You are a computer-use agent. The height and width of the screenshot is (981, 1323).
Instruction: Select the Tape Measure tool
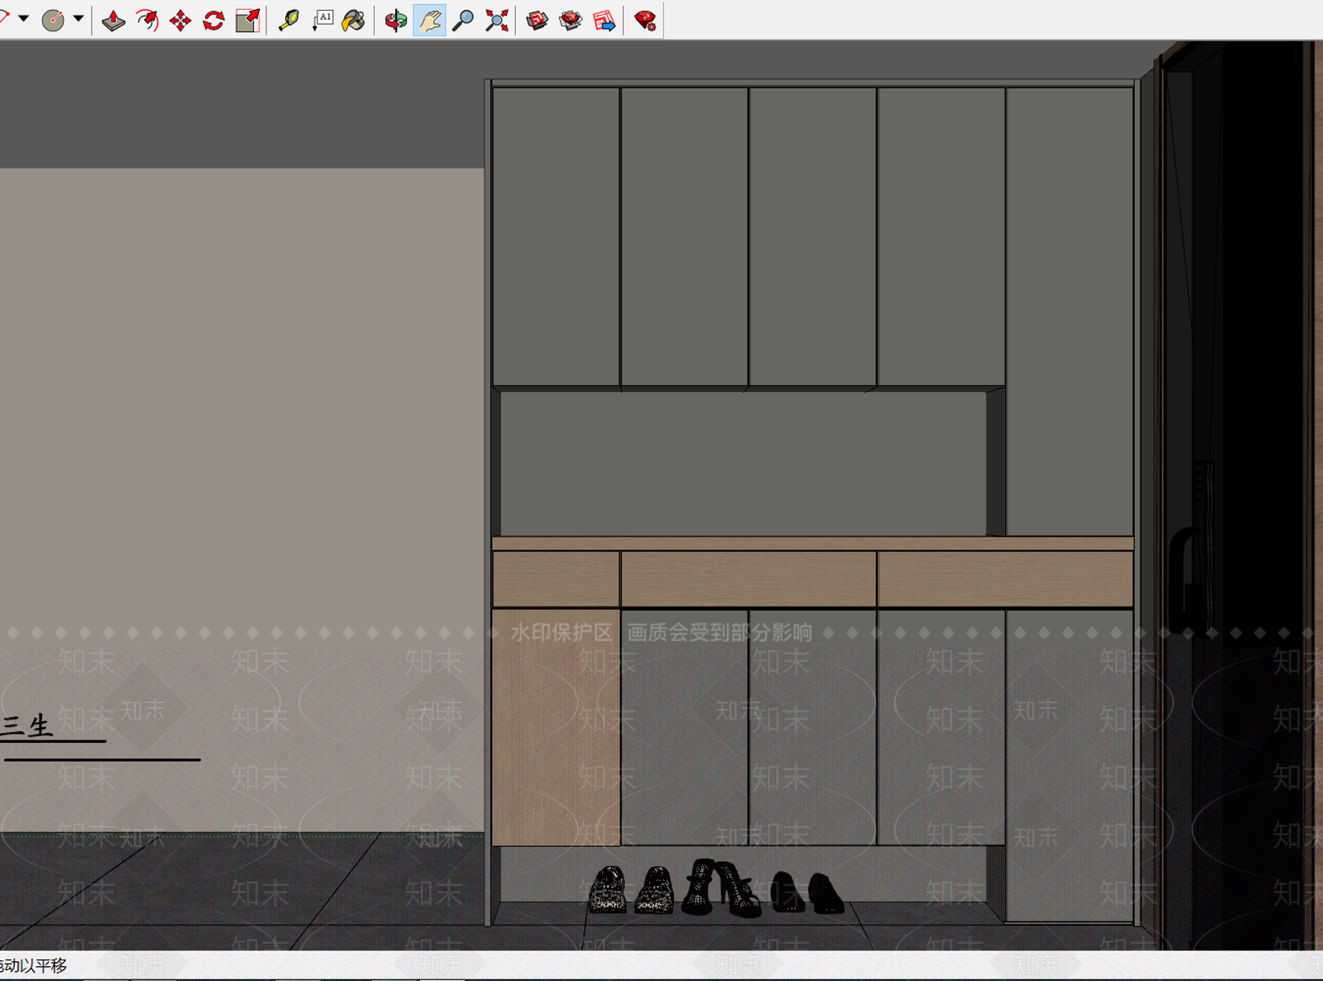tap(289, 21)
